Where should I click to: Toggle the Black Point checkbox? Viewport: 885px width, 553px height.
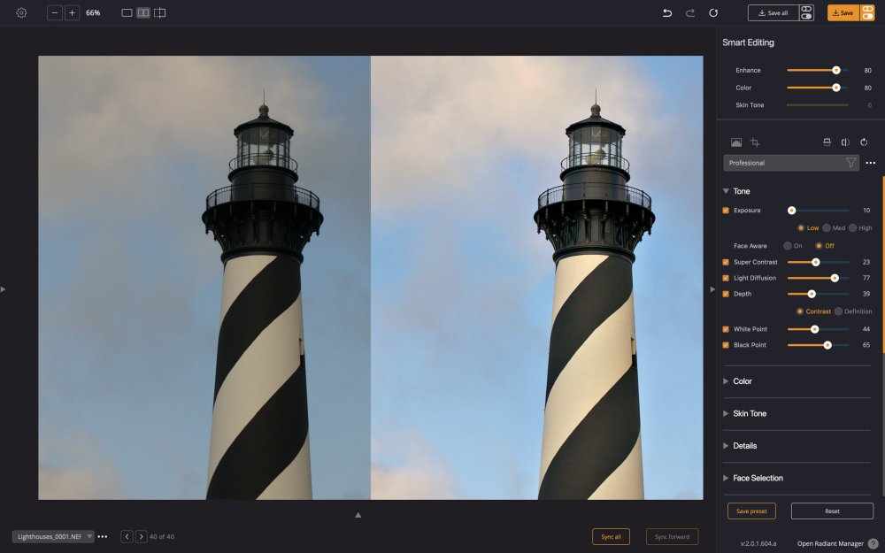click(726, 345)
